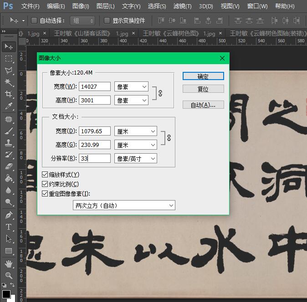The image size is (307, 302).
Task: Open document height 厘米 unit dropdown
Action: point(136,145)
